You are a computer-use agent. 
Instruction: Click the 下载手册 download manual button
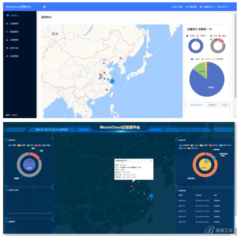coord(191,7)
